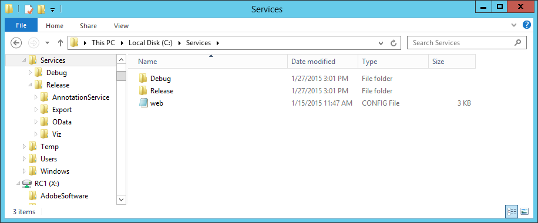Switch to the View ribbon tab
The height and width of the screenshot is (223, 538).
pyautogui.click(x=121, y=26)
